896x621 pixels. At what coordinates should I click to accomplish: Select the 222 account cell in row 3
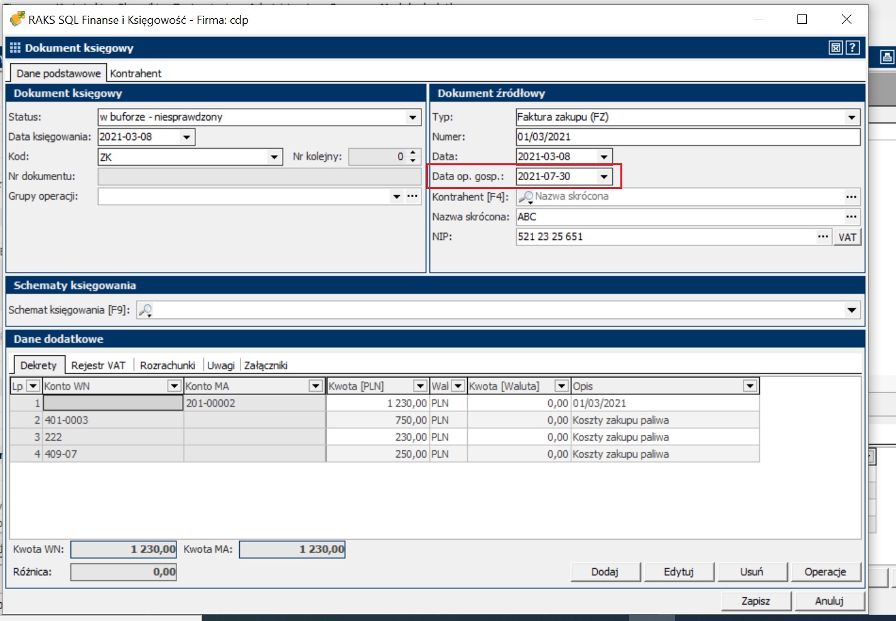(112, 437)
